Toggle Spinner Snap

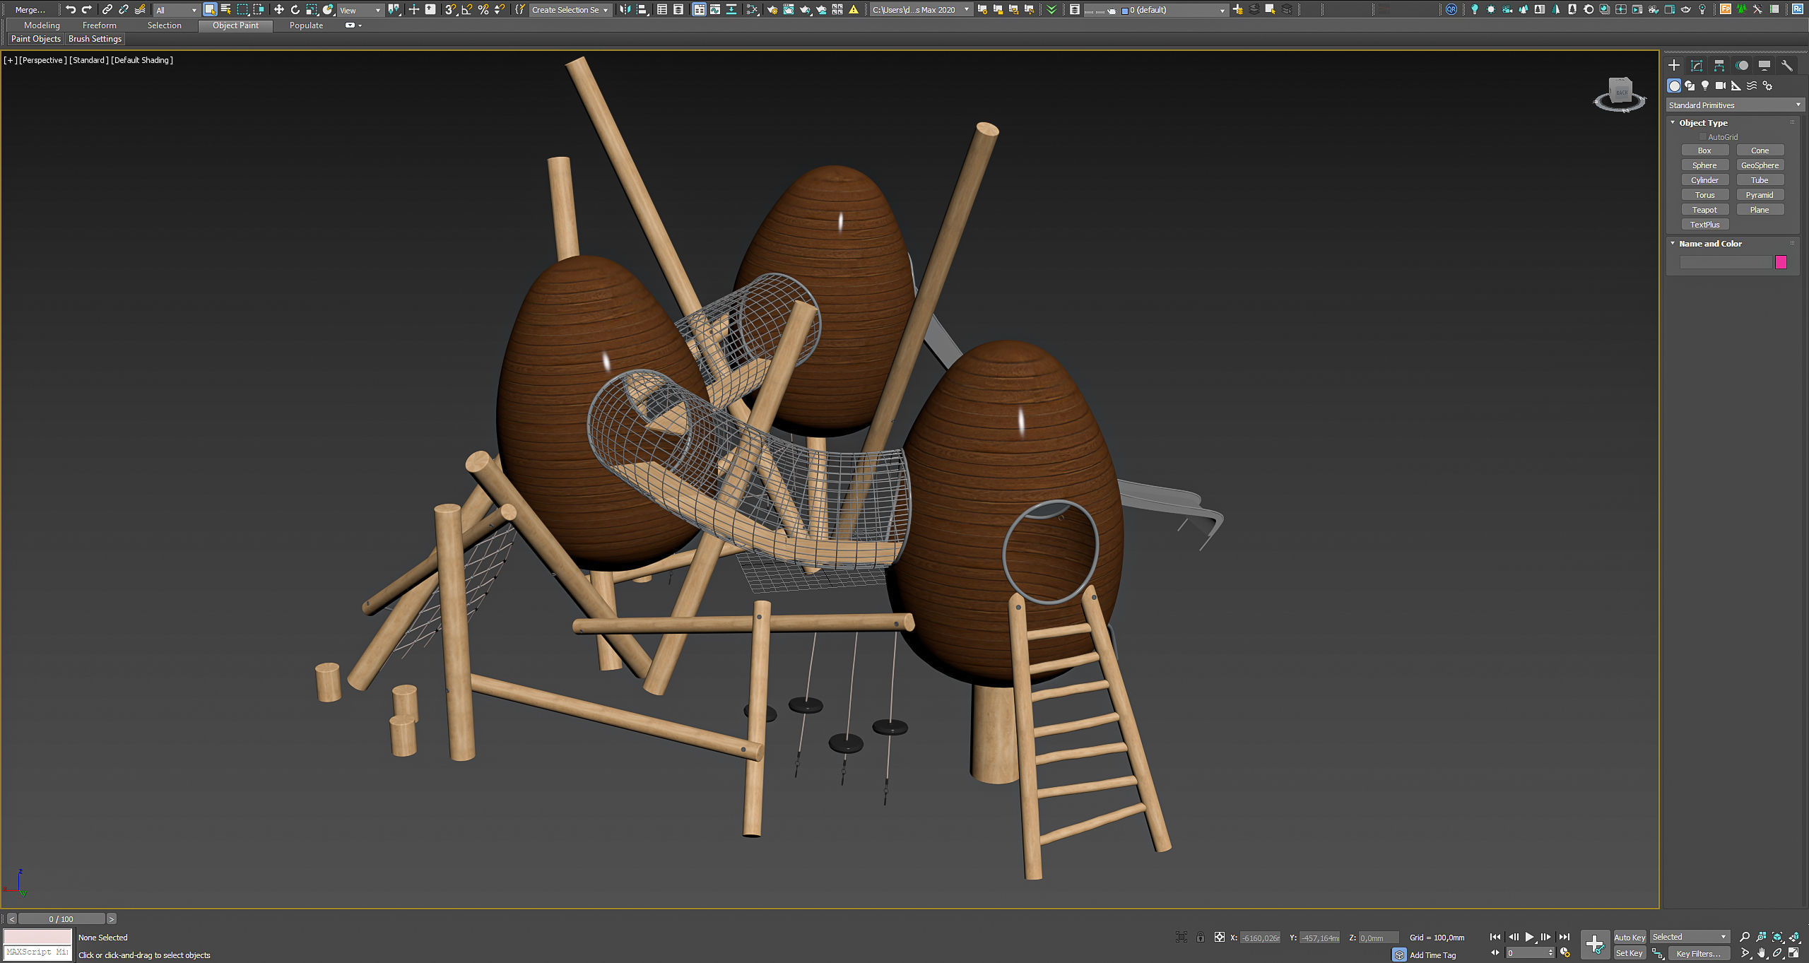click(500, 9)
